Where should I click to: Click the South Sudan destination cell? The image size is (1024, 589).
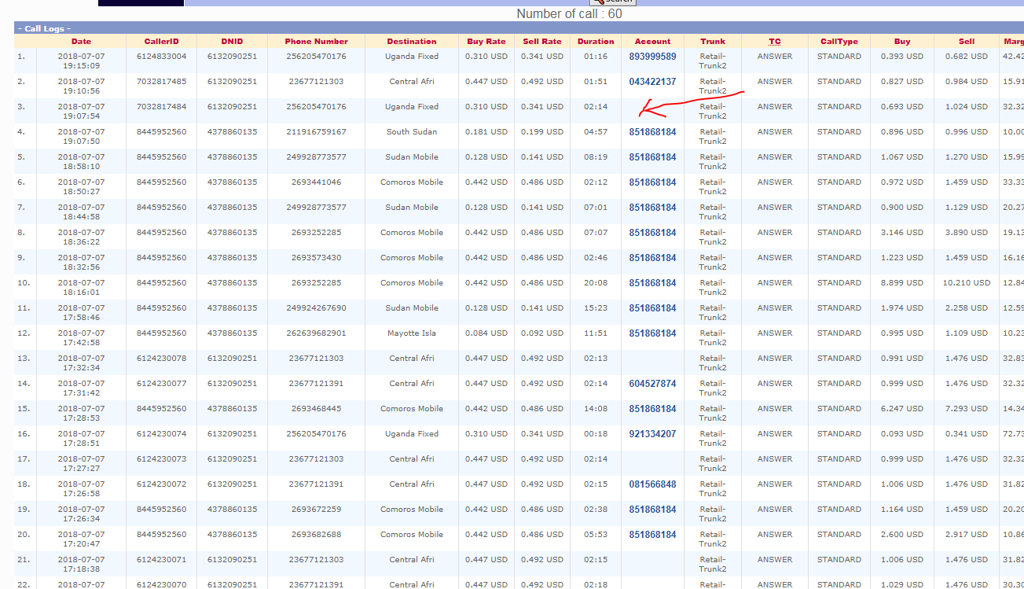pyautogui.click(x=412, y=132)
